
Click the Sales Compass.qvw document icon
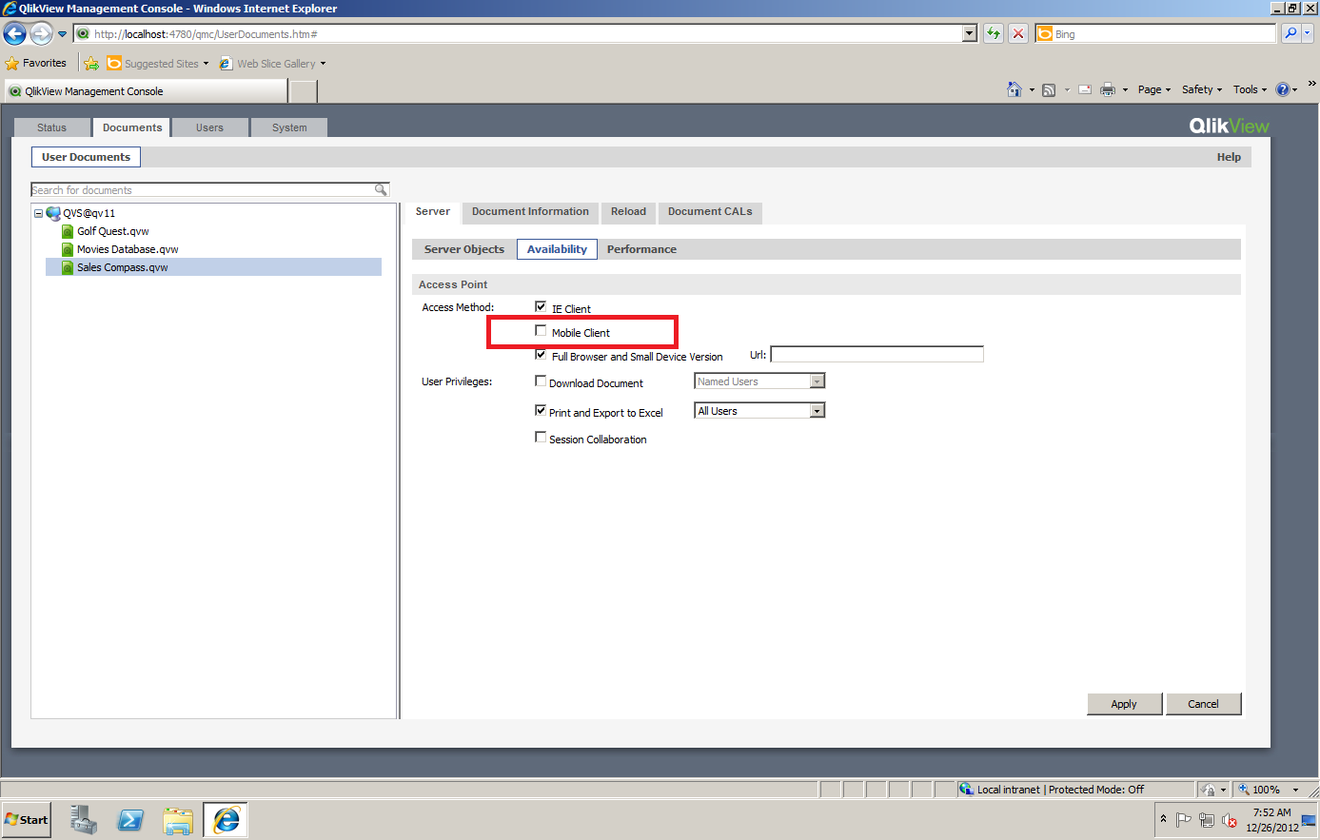click(x=68, y=267)
